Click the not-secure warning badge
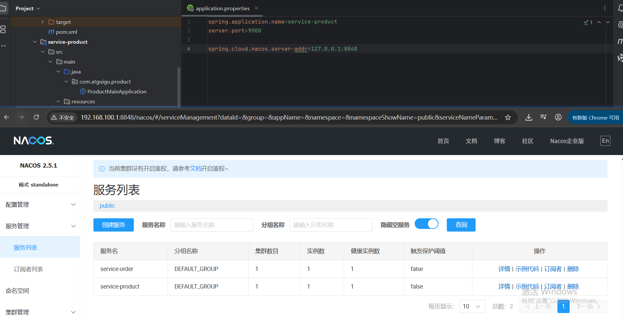 [63, 118]
